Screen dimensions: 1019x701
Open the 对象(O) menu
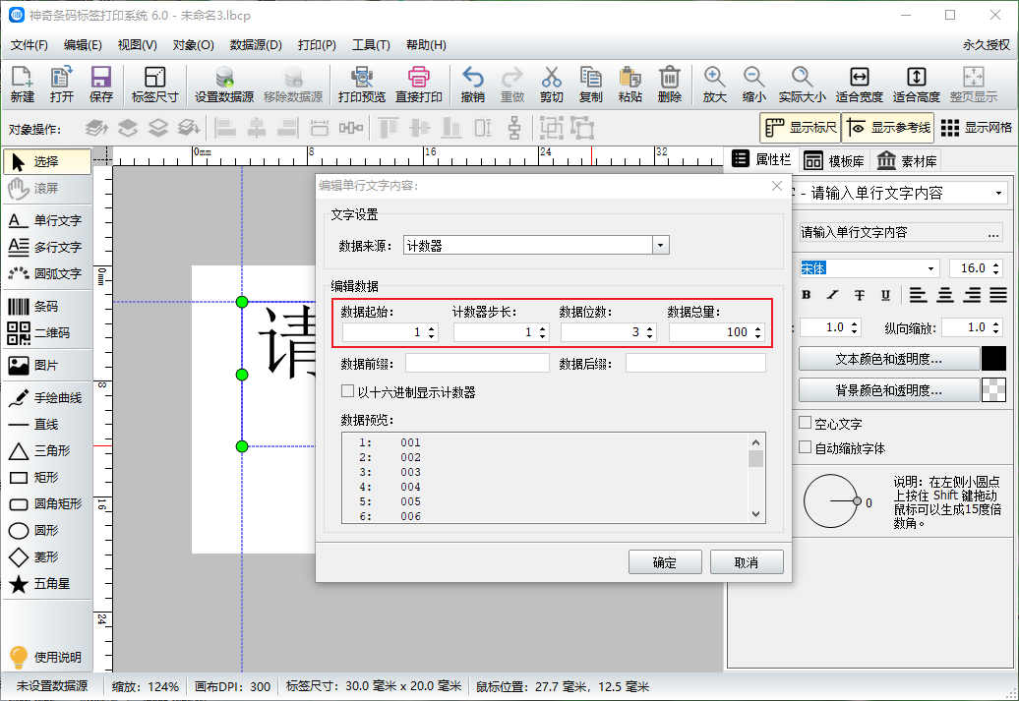(x=193, y=45)
